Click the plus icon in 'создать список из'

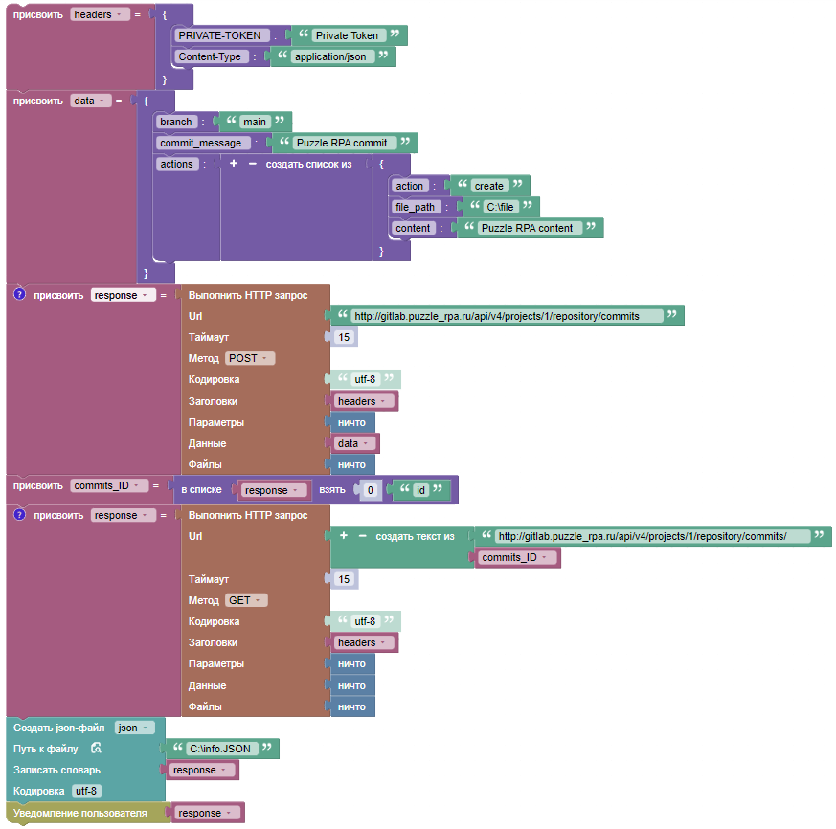(x=233, y=164)
